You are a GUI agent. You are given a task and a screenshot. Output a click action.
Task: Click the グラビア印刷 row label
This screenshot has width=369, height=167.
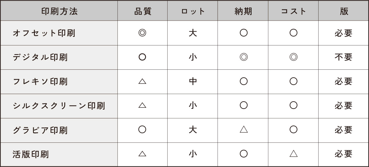(x=40, y=130)
